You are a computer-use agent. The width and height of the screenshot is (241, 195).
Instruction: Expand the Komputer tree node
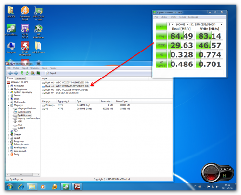point(9,86)
